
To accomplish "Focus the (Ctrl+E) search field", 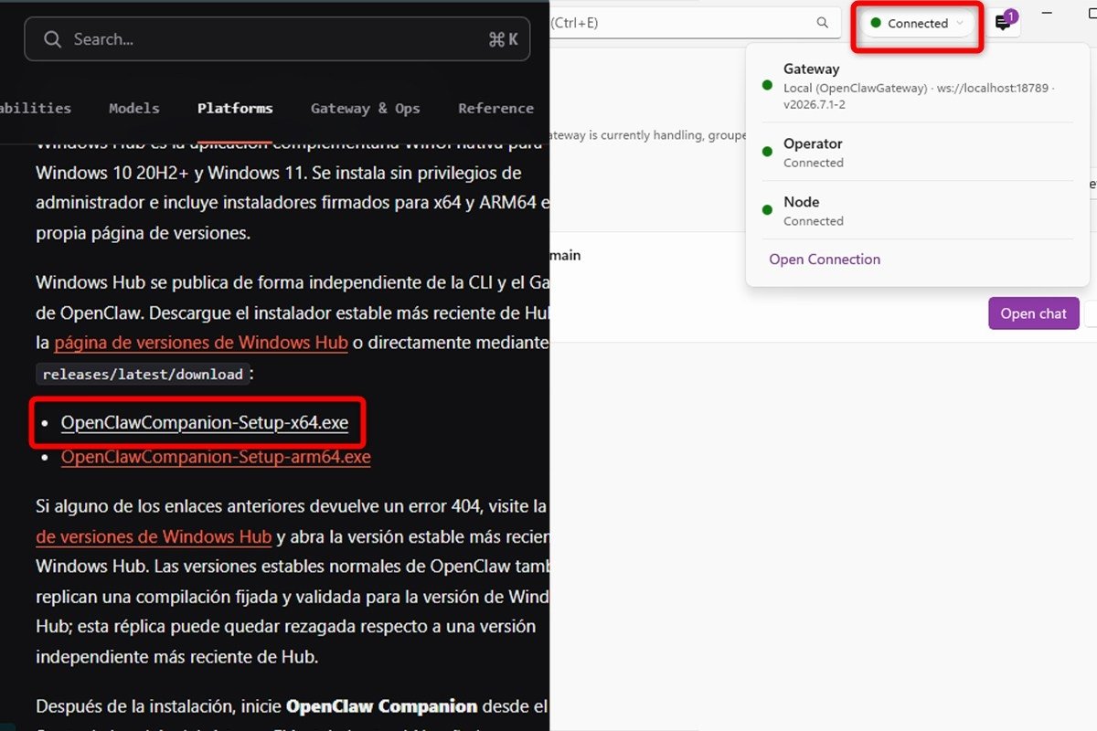I will click(x=695, y=23).
